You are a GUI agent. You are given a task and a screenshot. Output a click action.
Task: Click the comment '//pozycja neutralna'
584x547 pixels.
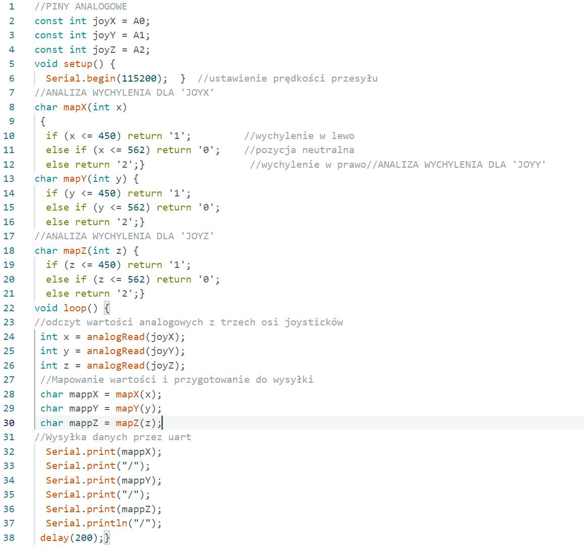tap(300, 150)
